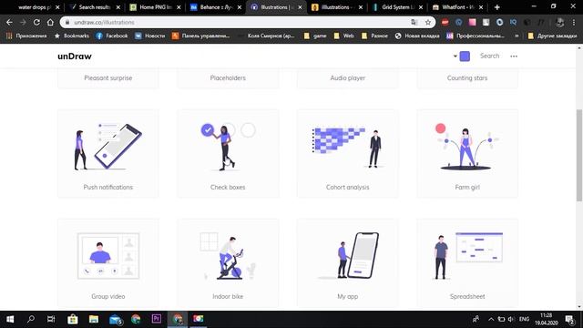Click the page vertical scrollbar thumb
The height and width of the screenshot is (328, 583).
click(579, 156)
